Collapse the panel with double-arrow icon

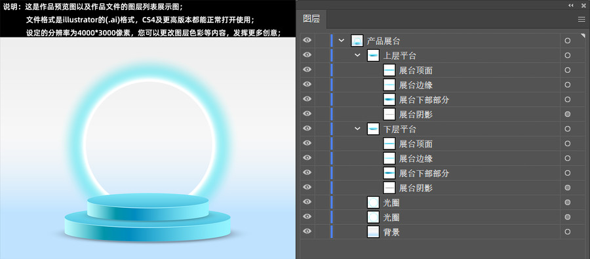coord(571,5)
